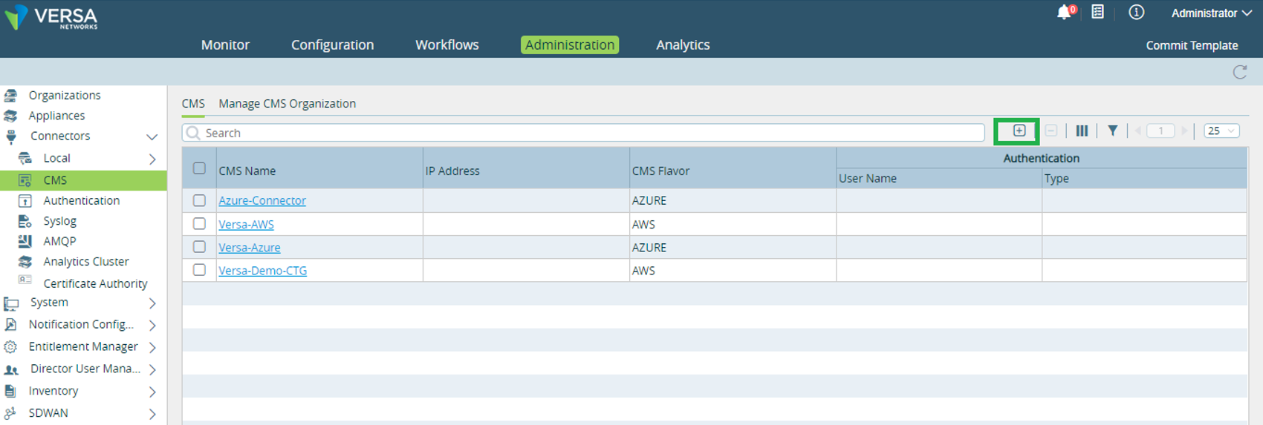1263x425 pixels.
Task: Click the search magnifier icon
Action: [x=193, y=133]
